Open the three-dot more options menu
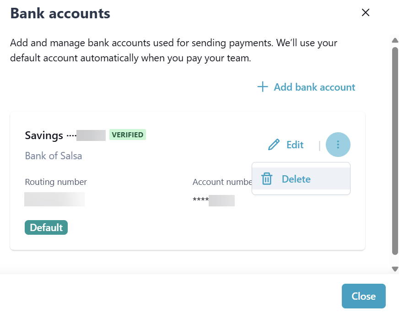This screenshot has width=399, height=313. (x=338, y=145)
